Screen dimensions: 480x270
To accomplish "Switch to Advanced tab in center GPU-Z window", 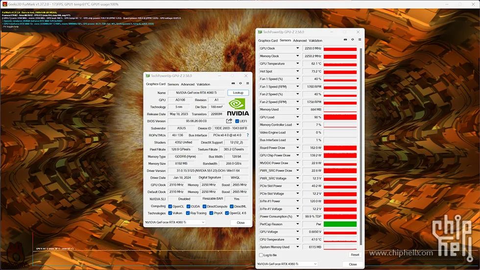I will (x=188, y=85).
